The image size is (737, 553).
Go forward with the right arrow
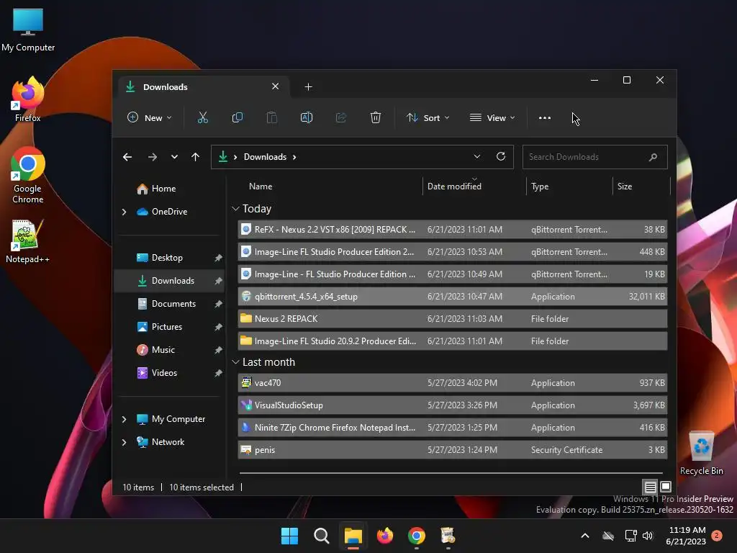153,157
